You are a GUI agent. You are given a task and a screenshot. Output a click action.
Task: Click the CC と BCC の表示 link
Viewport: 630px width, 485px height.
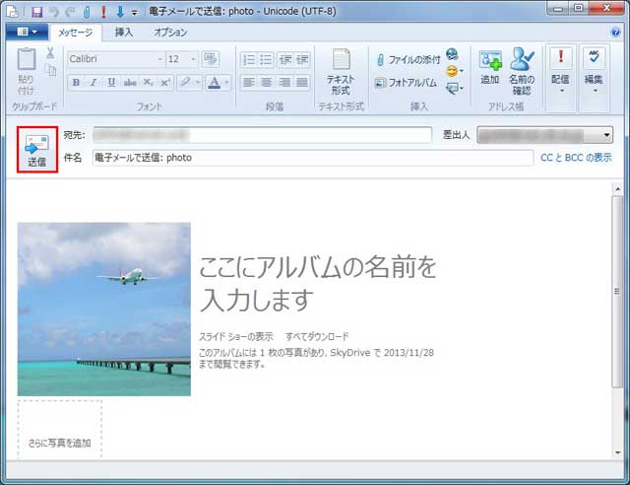(576, 157)
